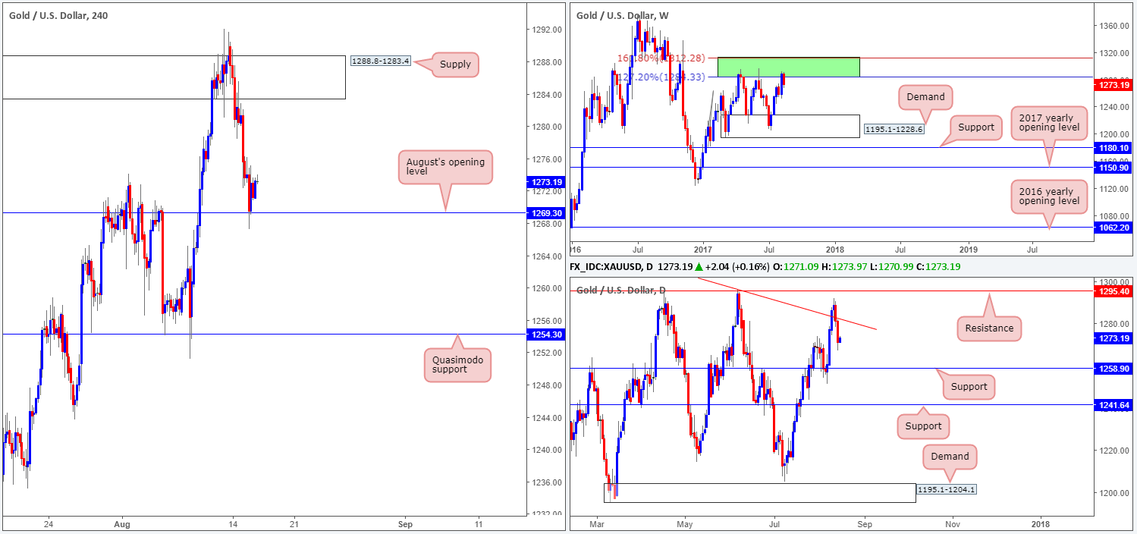Image resolution: width=1137 pixels, height=534 pixels.
Task: Click the 1254.30 price label on the 240 chart
Action: pyautogui.click(x=546, y=335)
